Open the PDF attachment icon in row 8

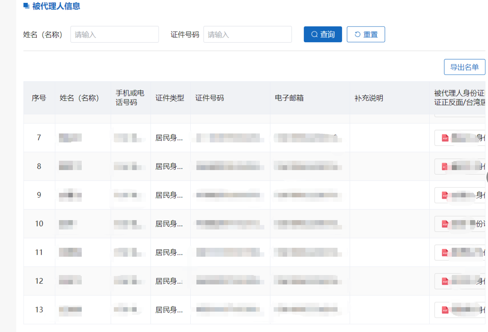[445, 167]
